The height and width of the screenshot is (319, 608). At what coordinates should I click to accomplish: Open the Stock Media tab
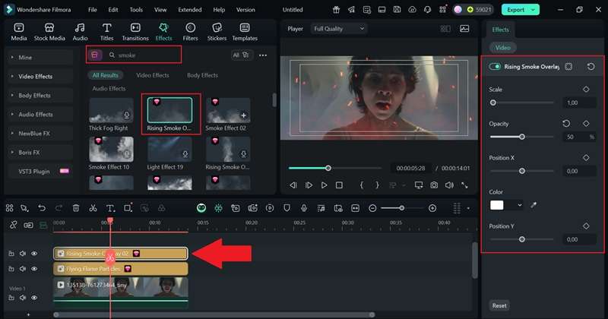point(49,32)
